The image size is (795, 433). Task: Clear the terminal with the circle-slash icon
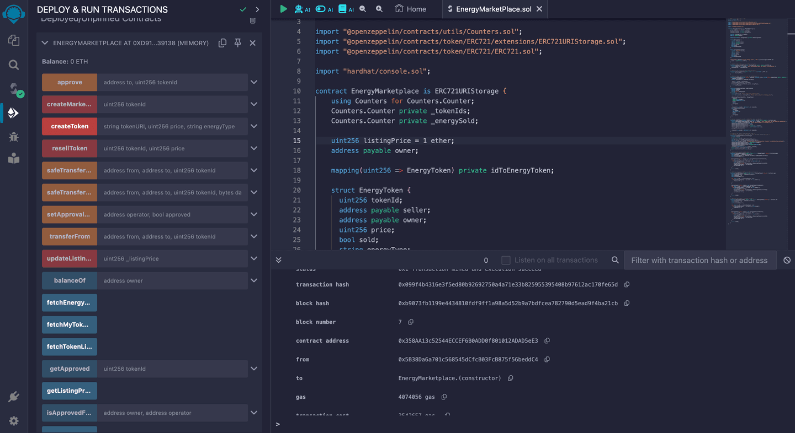pos(787,260)
